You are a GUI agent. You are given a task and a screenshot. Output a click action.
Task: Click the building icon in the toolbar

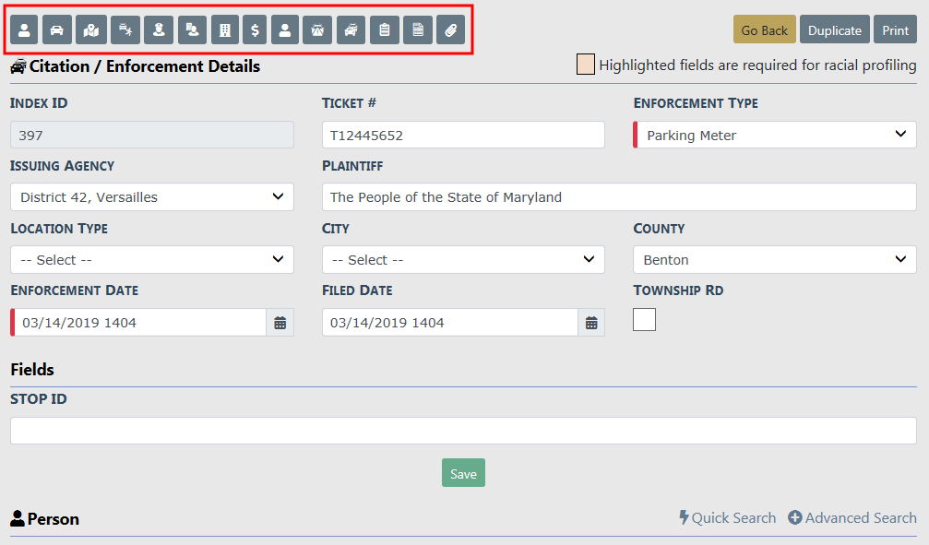pyautogui.click(x=224, y=30)
